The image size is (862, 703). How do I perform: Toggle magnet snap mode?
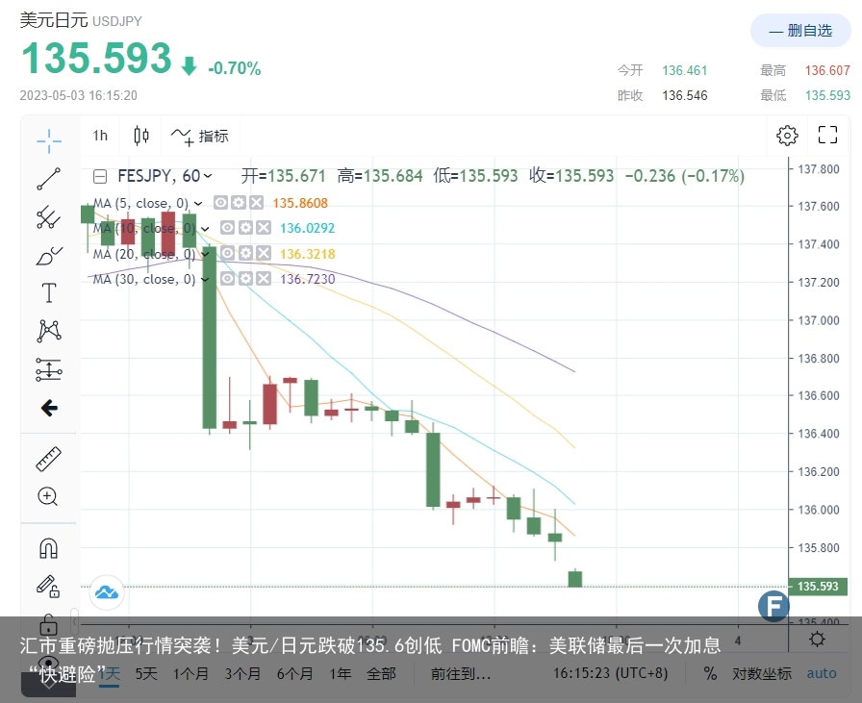point(48,548)
